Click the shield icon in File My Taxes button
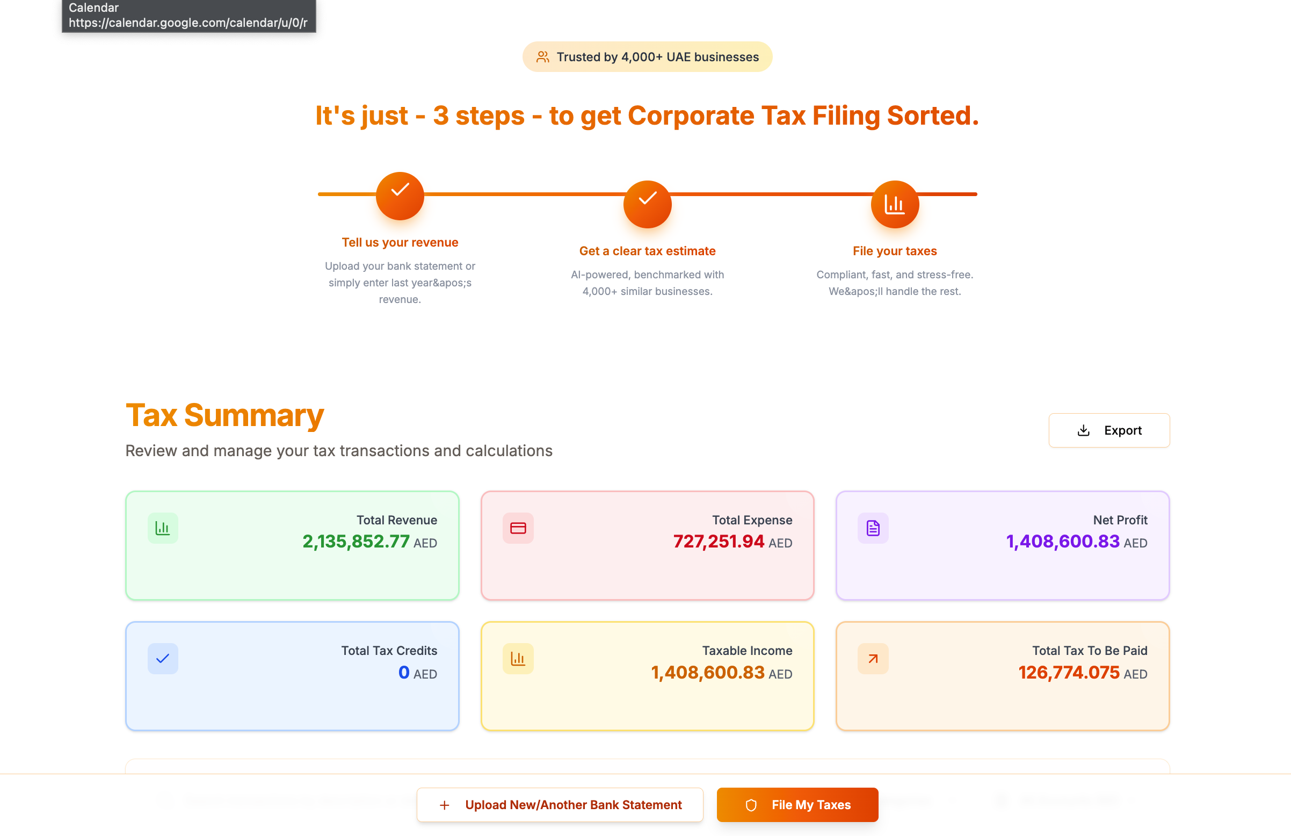 (x=752, y=804)
